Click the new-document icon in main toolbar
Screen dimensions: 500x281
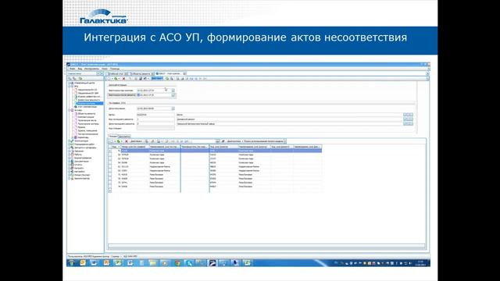tap(109, 78)
